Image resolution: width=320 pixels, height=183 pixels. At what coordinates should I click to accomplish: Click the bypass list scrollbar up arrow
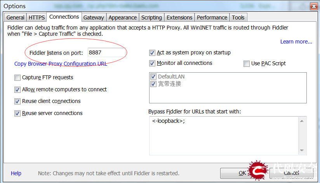[x=302, y=121]
